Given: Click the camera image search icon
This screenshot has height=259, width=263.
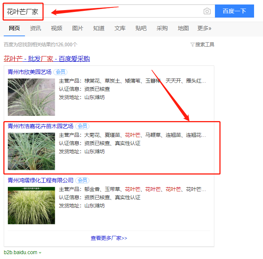Looking at the screenshot, I should tap(207, 11).
